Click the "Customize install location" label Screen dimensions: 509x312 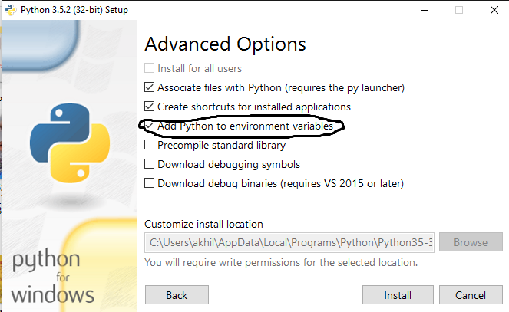203,224
